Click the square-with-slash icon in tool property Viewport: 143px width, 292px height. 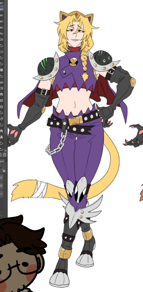1,186
